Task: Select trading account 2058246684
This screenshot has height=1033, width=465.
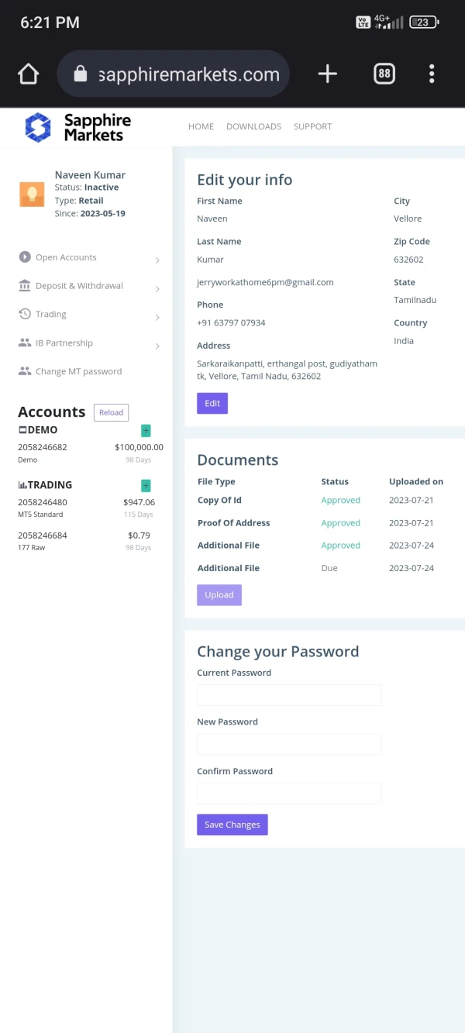Action: (43, 535)
